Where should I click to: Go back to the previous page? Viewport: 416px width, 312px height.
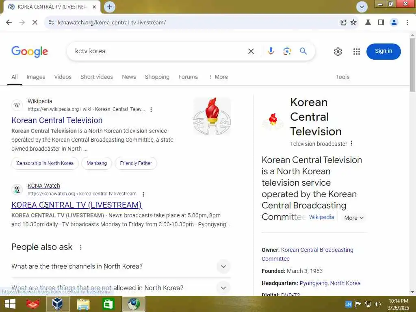[x=9, y=23]
